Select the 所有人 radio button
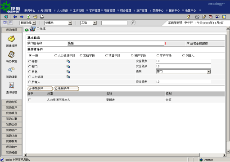The height and width of the screenshot is (162, 230). (30, 82)
